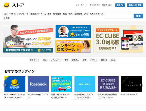The height and width of the screenshot is (111, 146).
Task: Open the 商品一括購入 plugin thumbnail
Action: [85, 84]
